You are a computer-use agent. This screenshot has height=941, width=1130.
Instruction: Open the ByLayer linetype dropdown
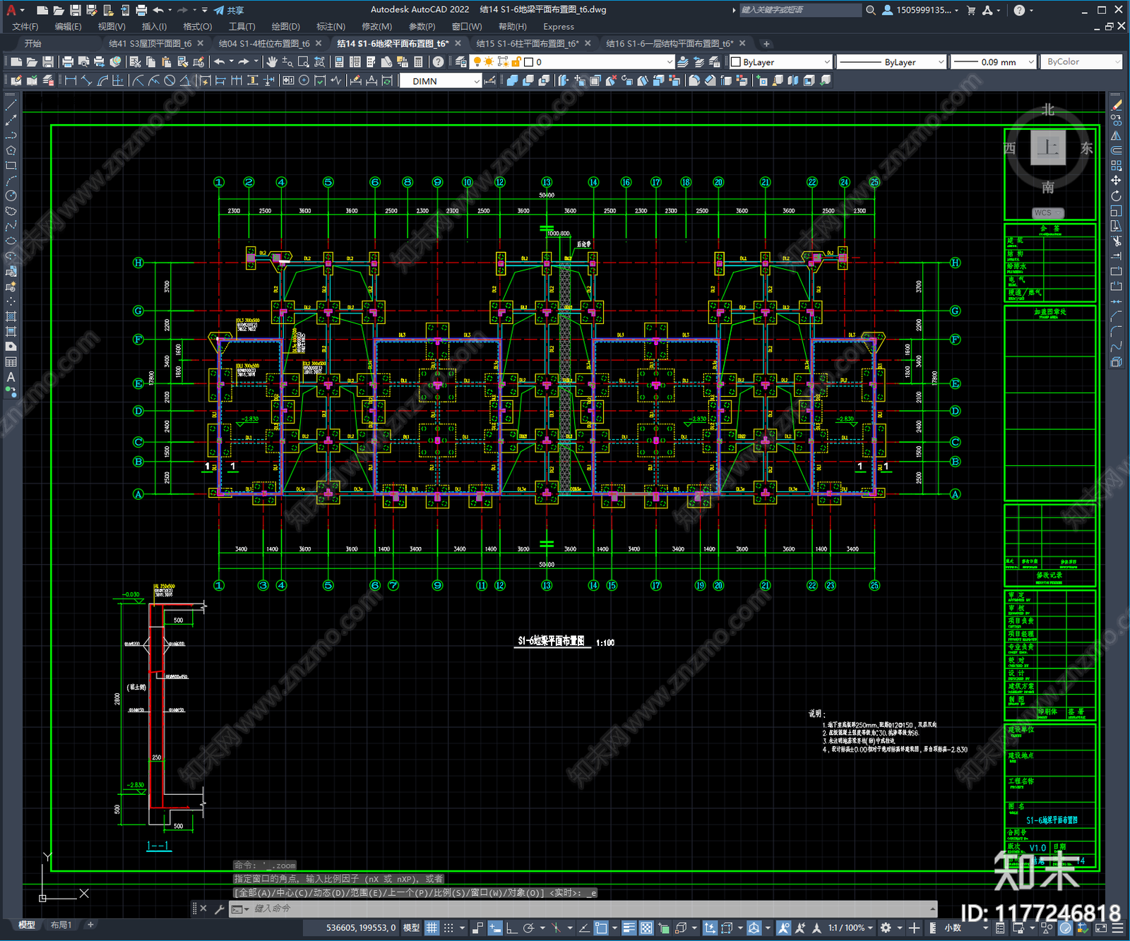click(891, 62)
